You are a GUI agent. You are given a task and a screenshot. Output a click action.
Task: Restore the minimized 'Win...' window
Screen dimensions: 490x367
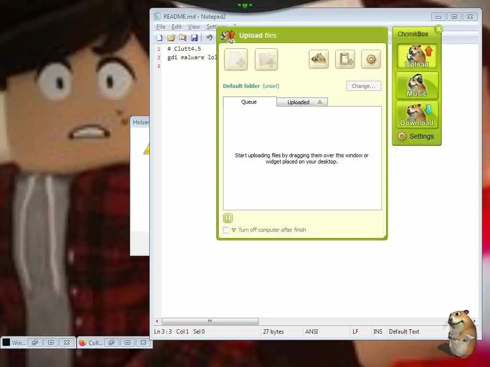[x=35, y=342]
